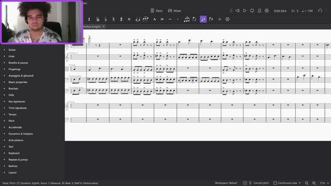Toggle the flat accidental
The image size is (331, 186).
tap(106, 19)
